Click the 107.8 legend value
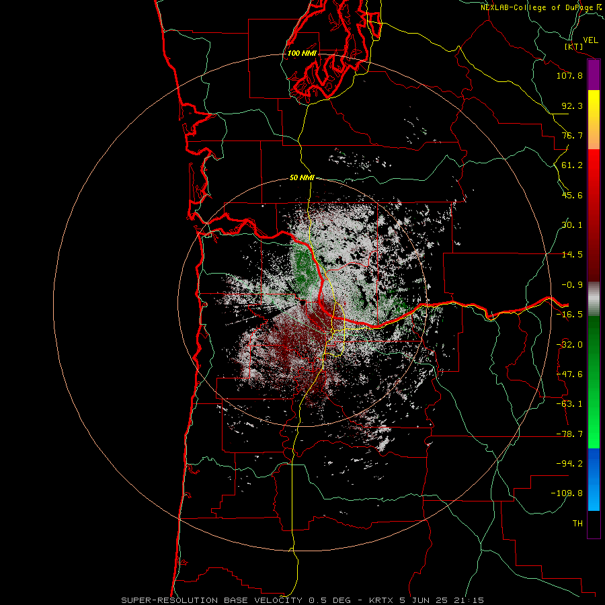The image size is (605, 605). [569, 75]
